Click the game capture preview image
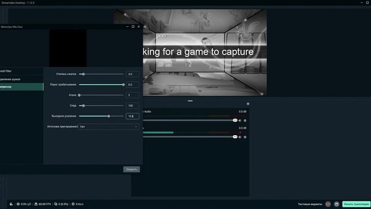Screen dimensions: 371x209 click(x=205, y=53)
